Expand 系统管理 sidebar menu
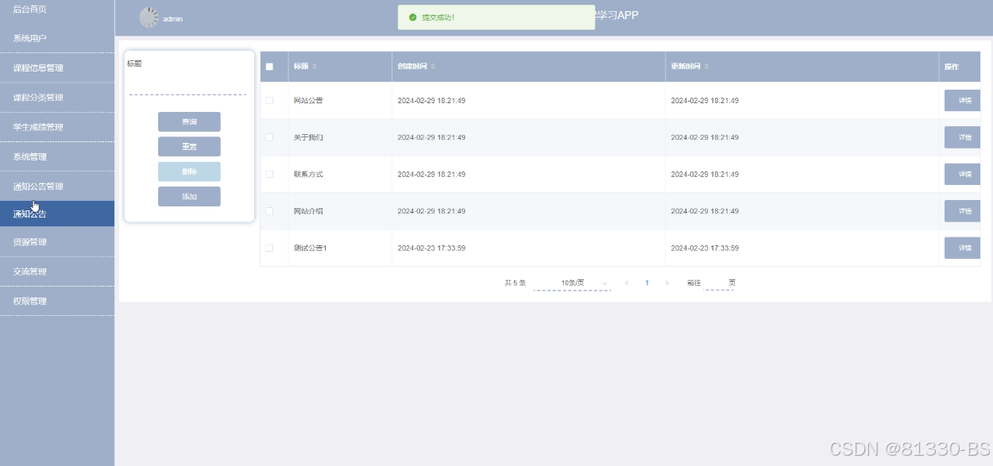The height and width of the screenshot is (466, 993). [x=57, y=156]
